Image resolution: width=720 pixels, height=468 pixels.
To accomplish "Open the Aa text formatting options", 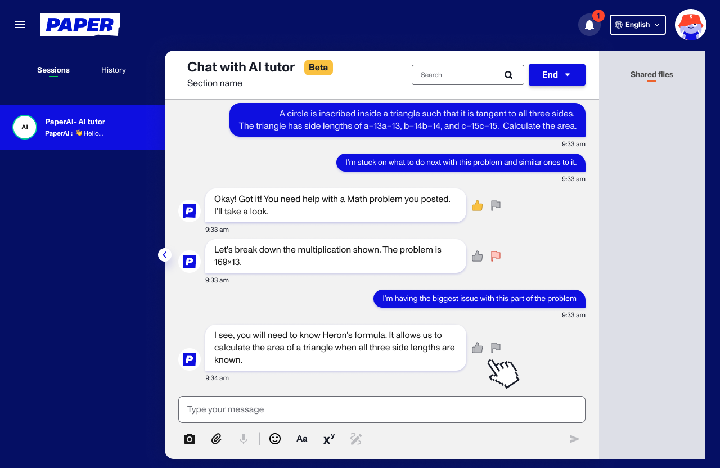I will [302, 439].
